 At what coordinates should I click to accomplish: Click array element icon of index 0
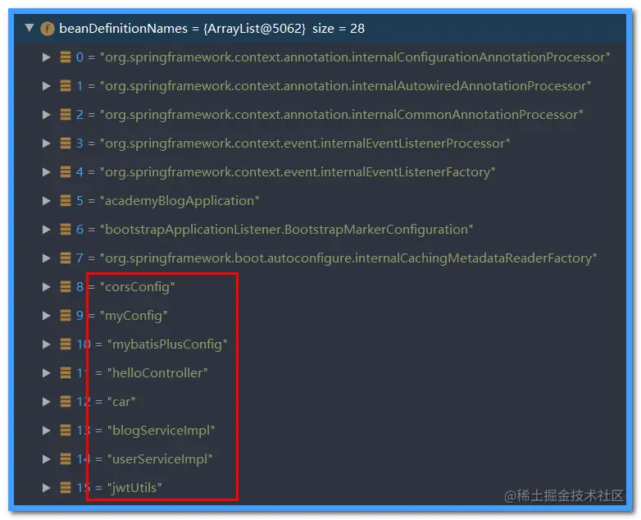pos(66,57)
